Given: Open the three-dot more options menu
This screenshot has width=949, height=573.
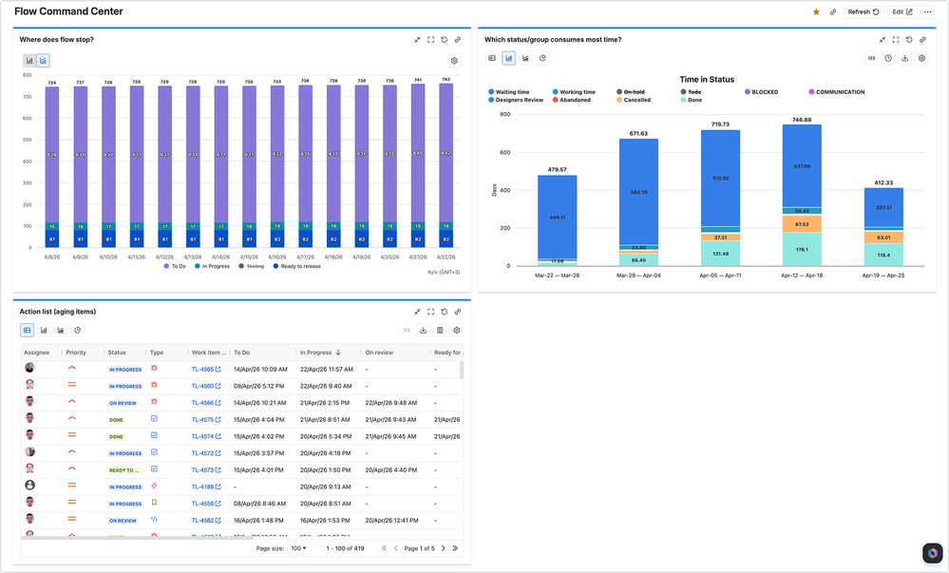Looking at the screenshot, I should coord(928,12).
